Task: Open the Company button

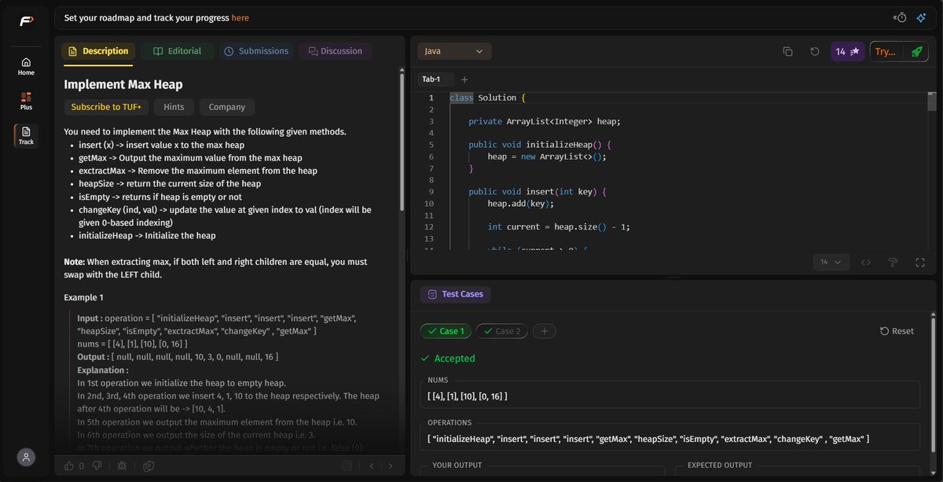Action: pos(227,107)
